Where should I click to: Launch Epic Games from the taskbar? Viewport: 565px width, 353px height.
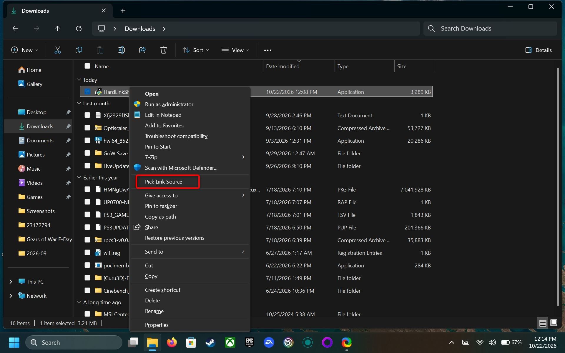tap(249, 342)
